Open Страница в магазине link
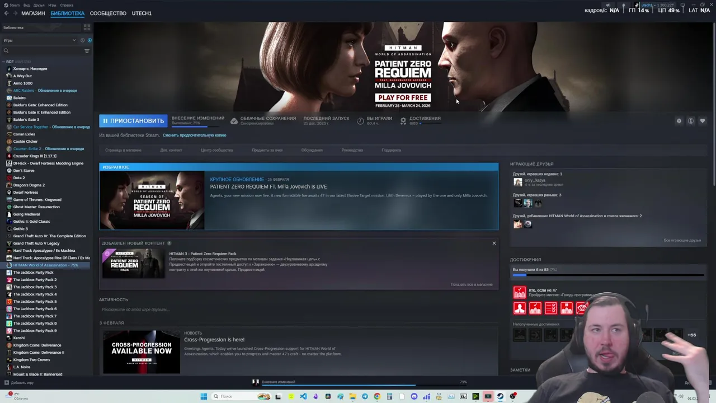Viewport: 716px width, 403px height. pyautogui.click(x=123, y=151)
